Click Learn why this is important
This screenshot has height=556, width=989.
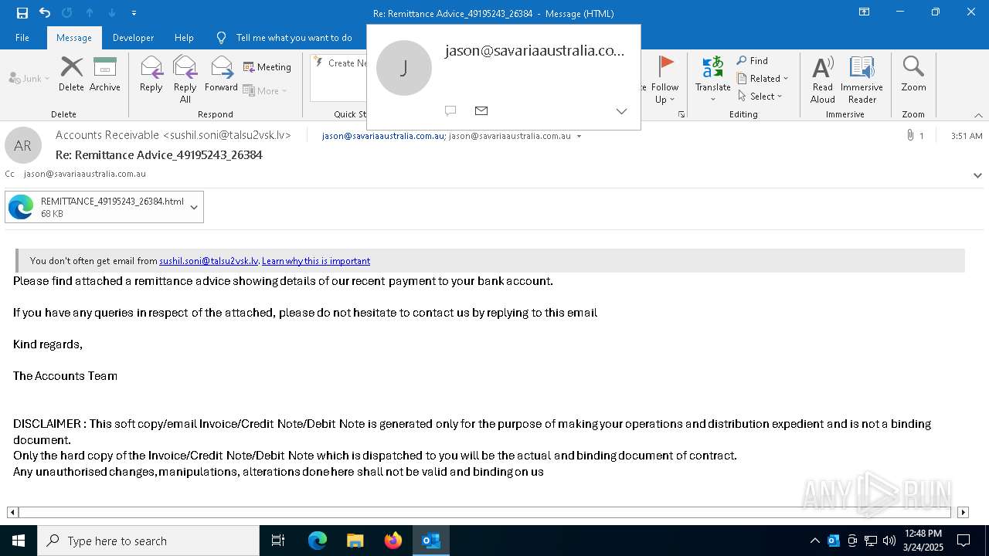pyautogui.click(x=316, y=261)
